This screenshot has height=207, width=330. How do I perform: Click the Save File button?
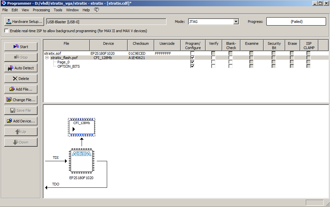tap(21, 110)
